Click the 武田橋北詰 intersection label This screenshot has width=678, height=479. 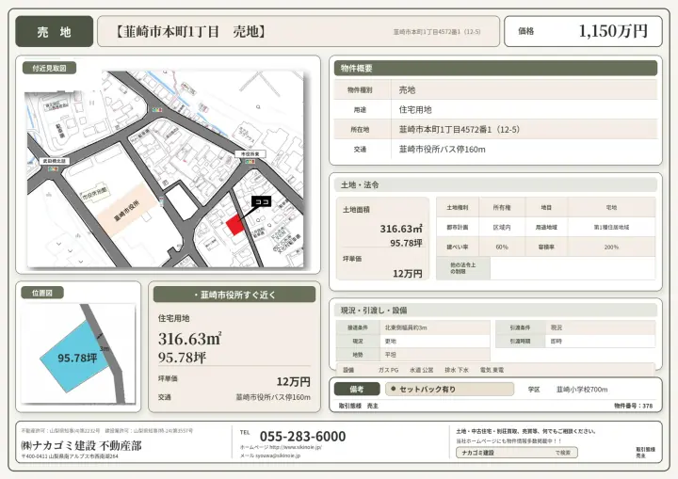pos(55,161)
